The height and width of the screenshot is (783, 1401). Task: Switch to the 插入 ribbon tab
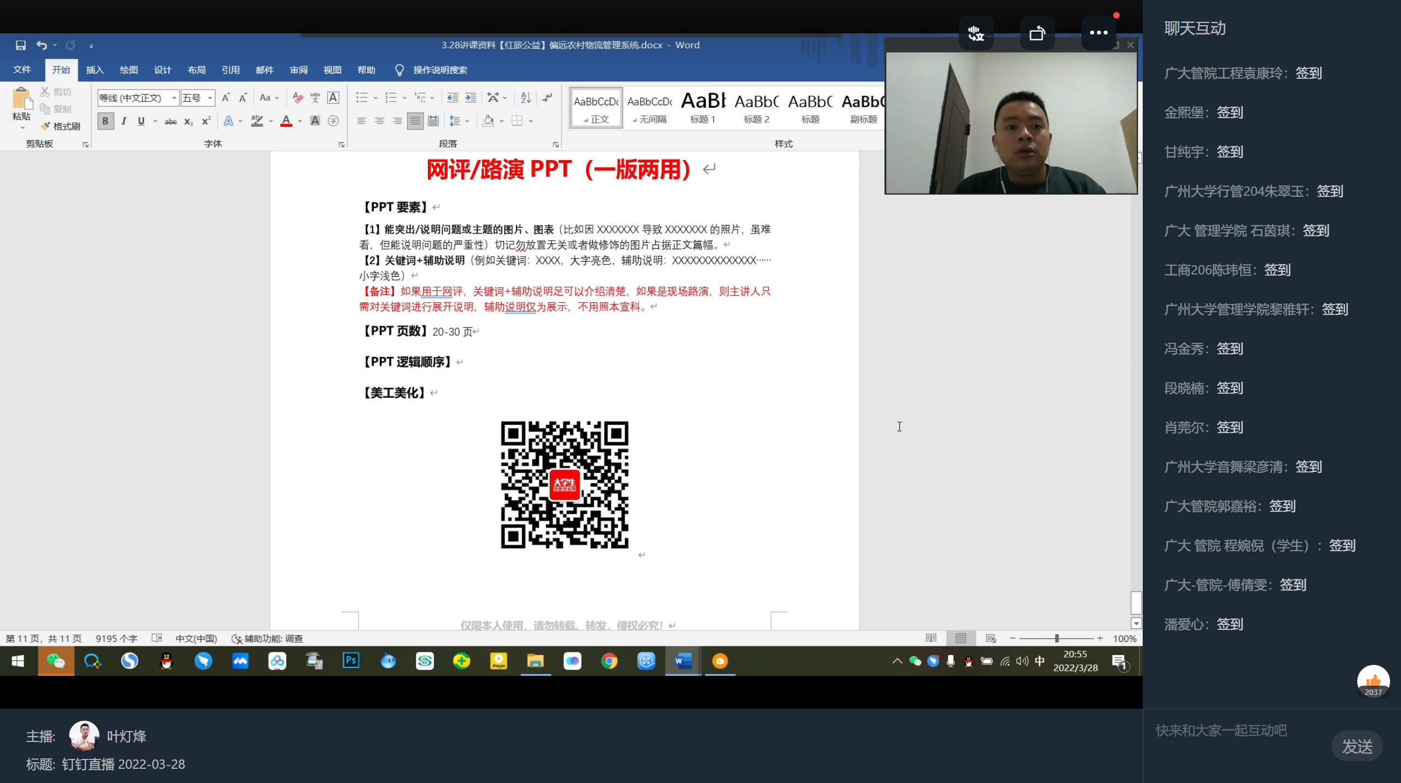coord(95,70)
